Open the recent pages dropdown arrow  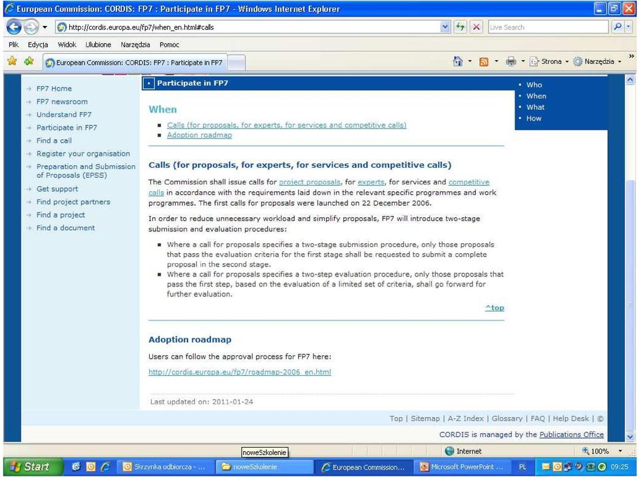click(x=45, y=27)
